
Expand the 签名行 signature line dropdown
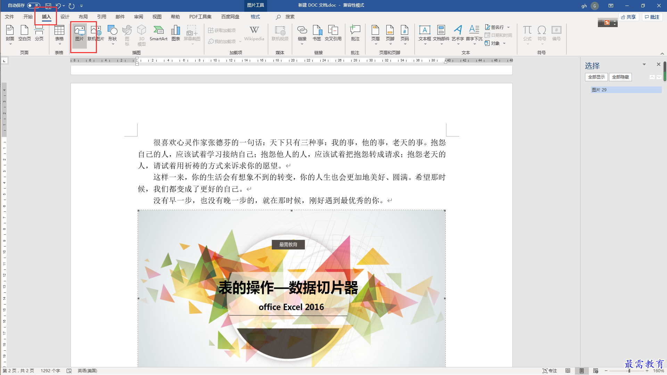coord(509,27)
